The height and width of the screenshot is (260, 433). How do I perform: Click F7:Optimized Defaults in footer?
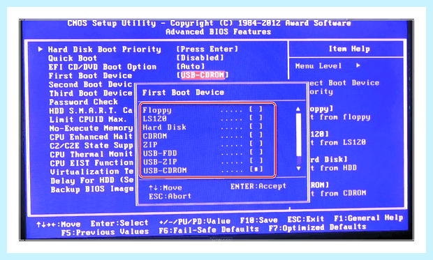(317, 228)
